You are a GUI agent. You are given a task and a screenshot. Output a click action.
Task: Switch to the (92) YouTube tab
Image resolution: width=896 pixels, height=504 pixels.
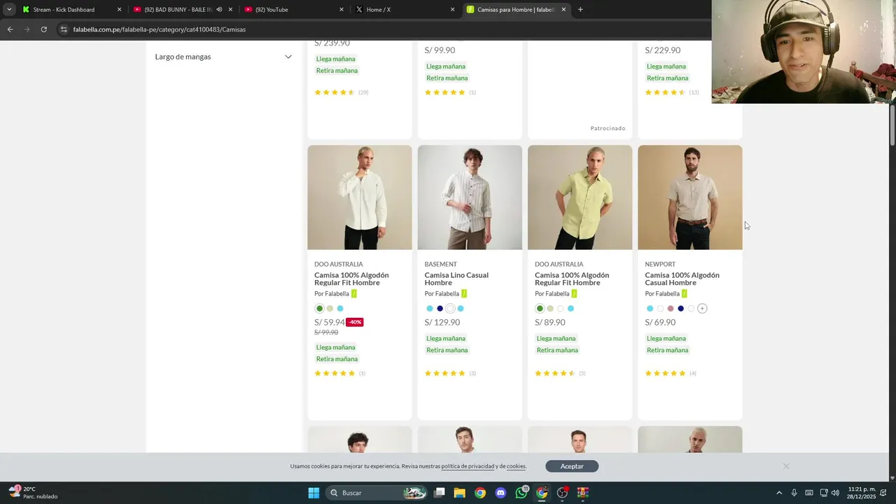[x=293, y=10]
